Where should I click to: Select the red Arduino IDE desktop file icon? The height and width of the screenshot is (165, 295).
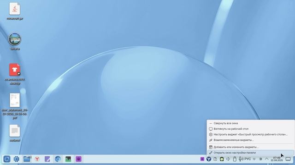pos(15,74)
